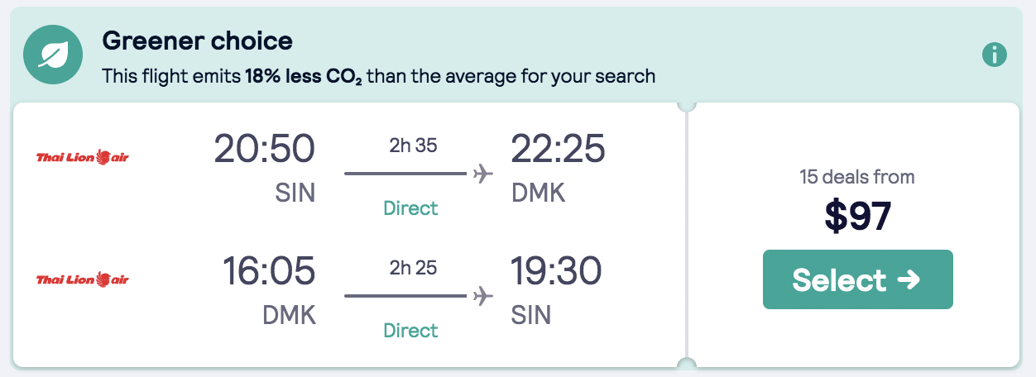Click the 16:05 return departure time
Screen dimensions: 1036x377
(x=268, y=272)
